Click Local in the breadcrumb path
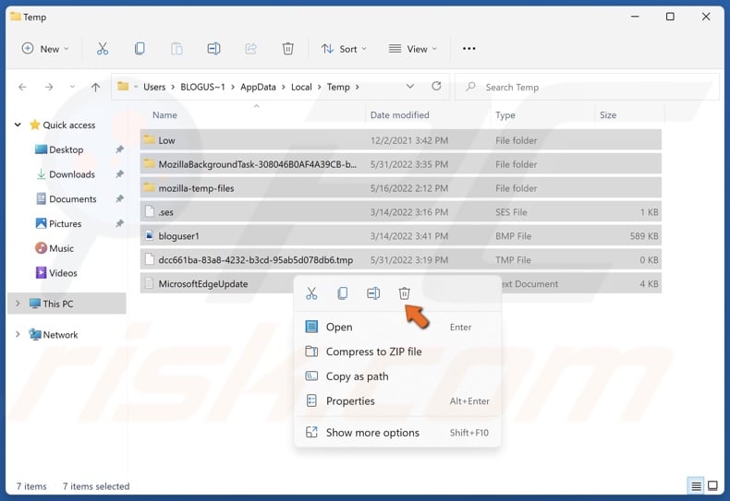 (x=301, y=87)
